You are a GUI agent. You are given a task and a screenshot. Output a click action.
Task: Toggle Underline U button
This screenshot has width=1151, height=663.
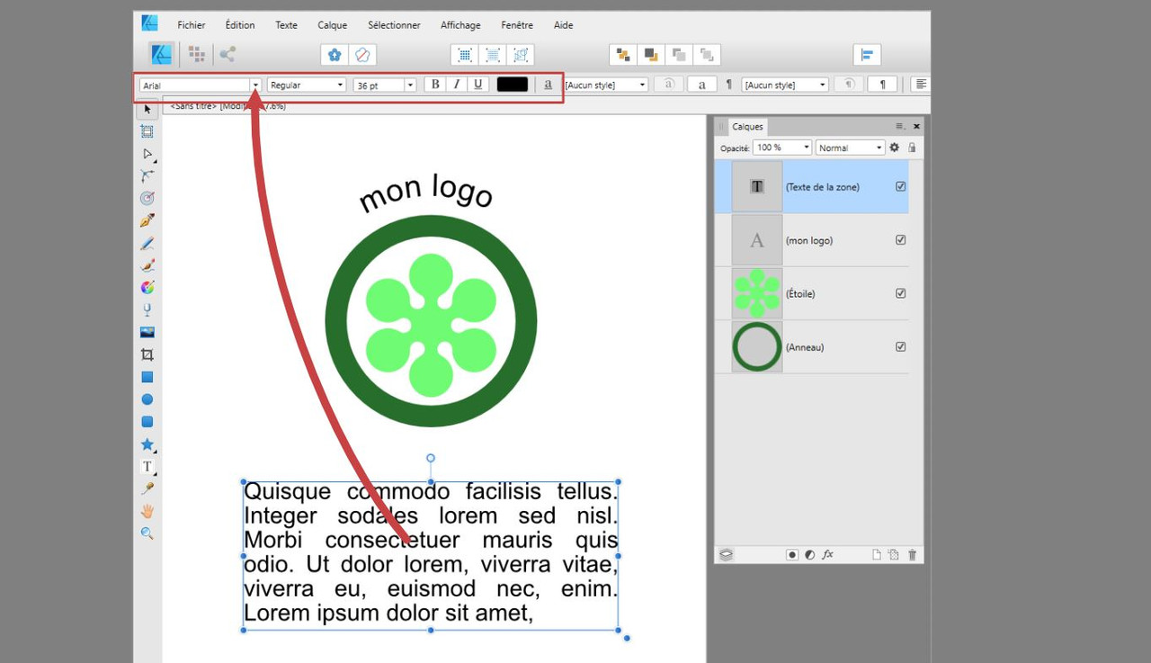478,85
